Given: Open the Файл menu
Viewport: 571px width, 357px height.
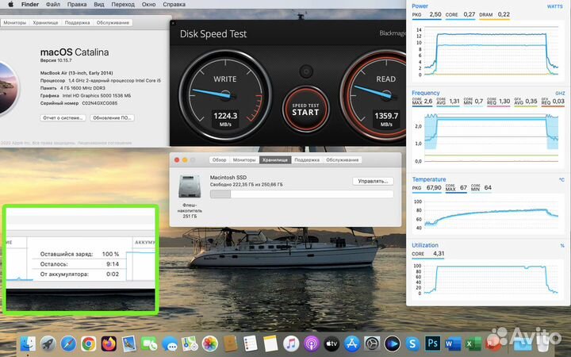Looking at the screenshot, I should [x=53, y=5].
